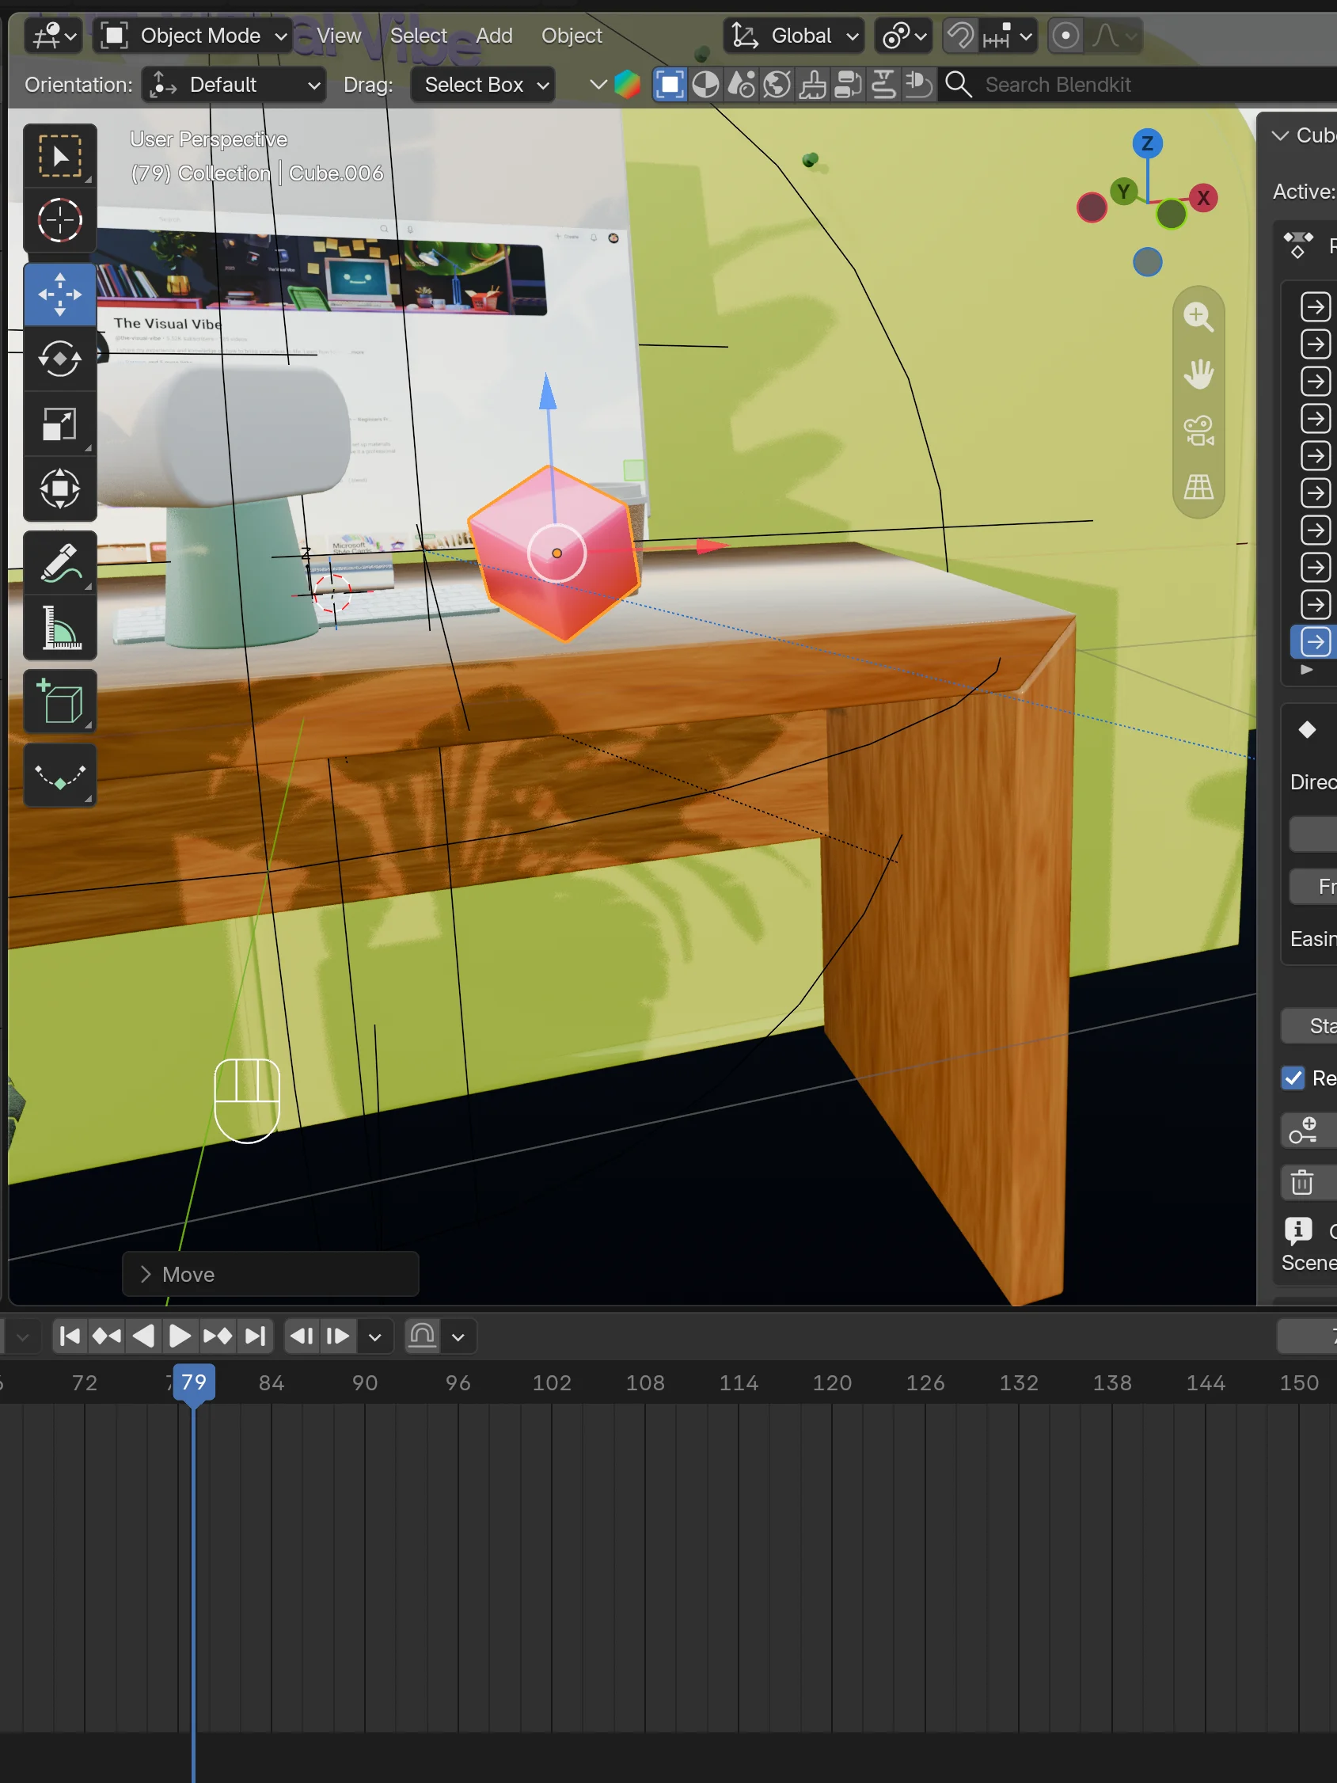
Task: Click the X axis in navigation gizmo
Action: tap(1202, 197)
